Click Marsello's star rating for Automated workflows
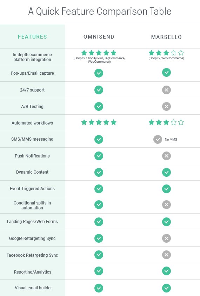Screen dimensions: 200x296 (x=166, y=122)
